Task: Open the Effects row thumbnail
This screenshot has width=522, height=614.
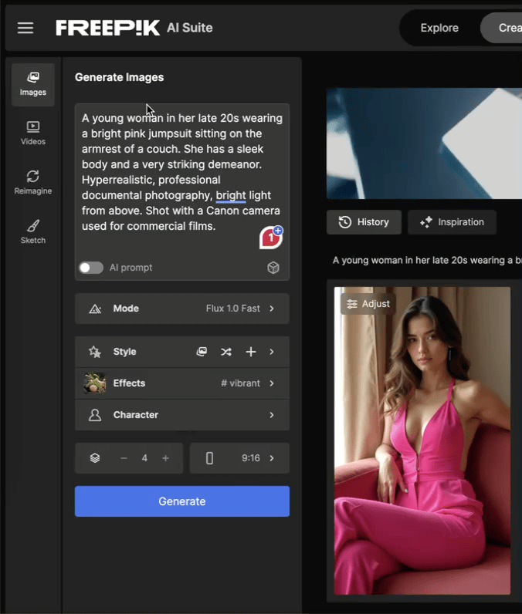Action: pos(95,383)
